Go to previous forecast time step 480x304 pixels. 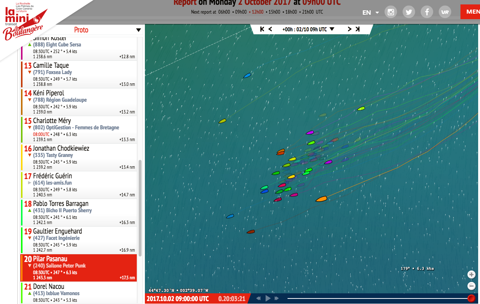coord(270,29)
